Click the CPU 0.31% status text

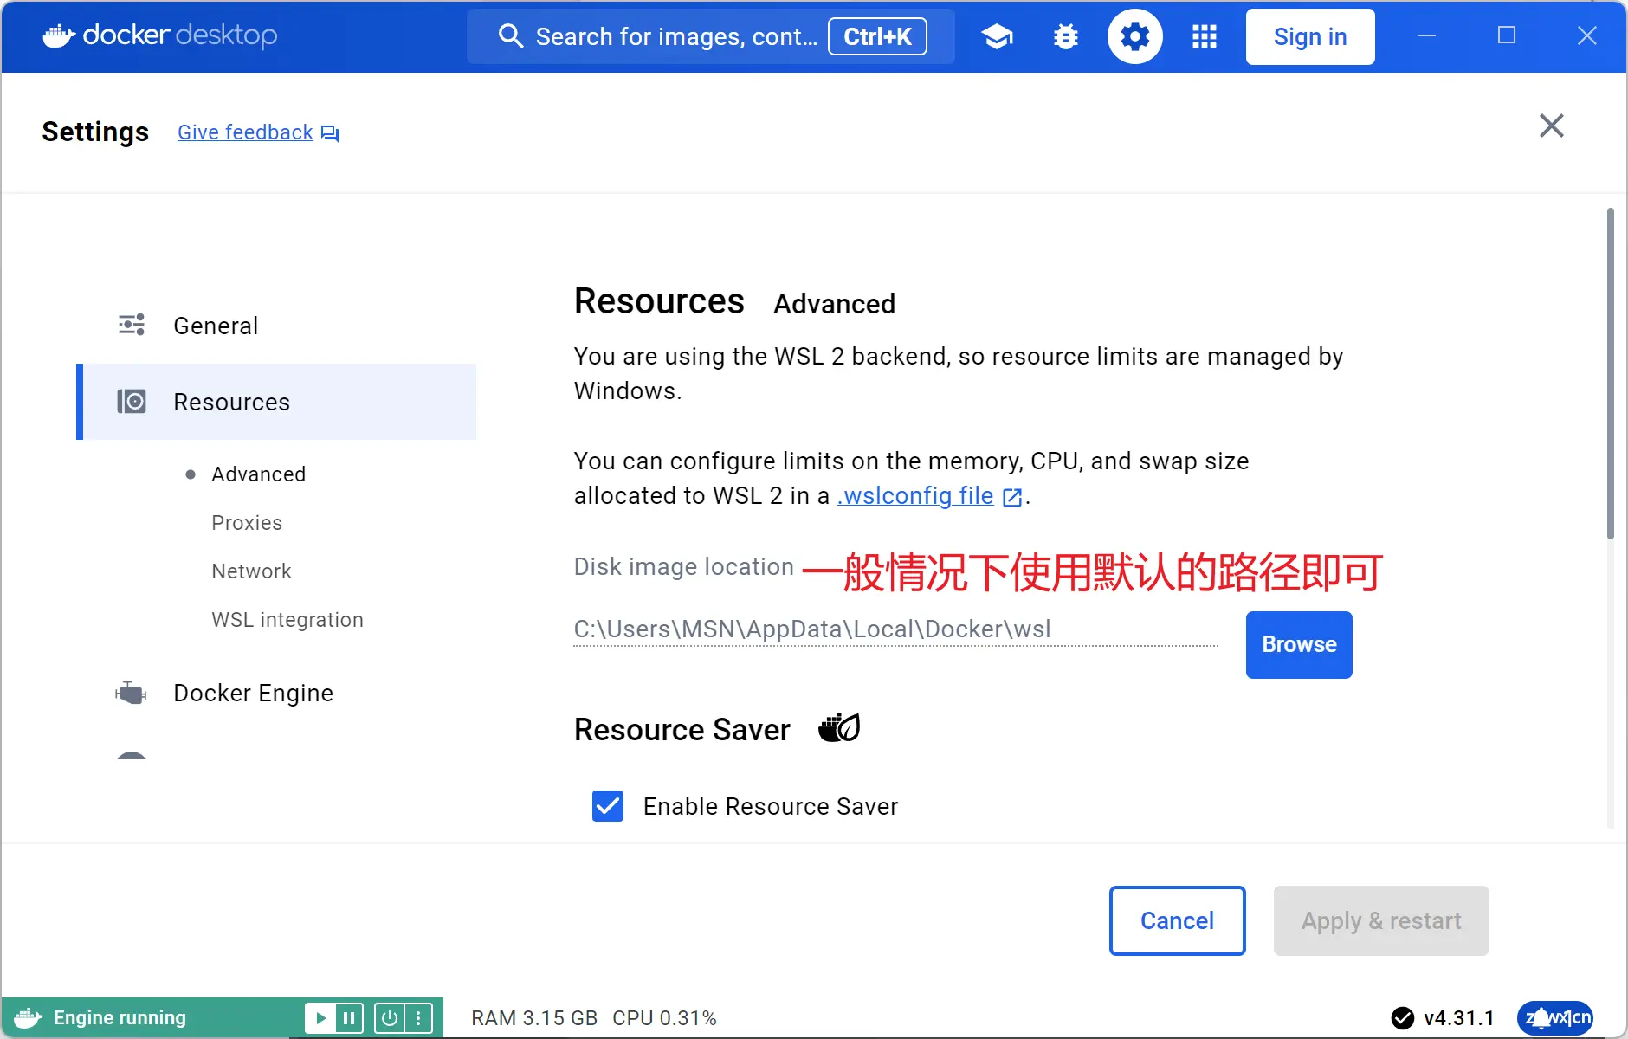point(664,1018)
